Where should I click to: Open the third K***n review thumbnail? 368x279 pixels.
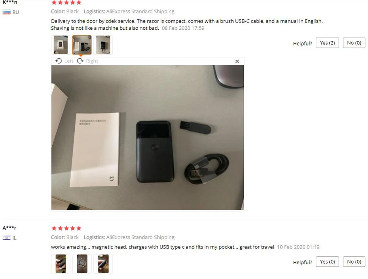(103, 45)
